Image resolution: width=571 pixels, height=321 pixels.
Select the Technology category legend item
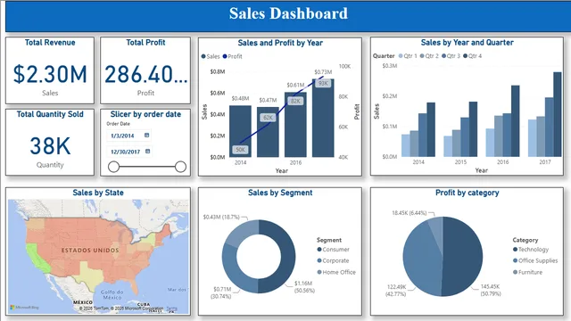(x=531, y=250)
